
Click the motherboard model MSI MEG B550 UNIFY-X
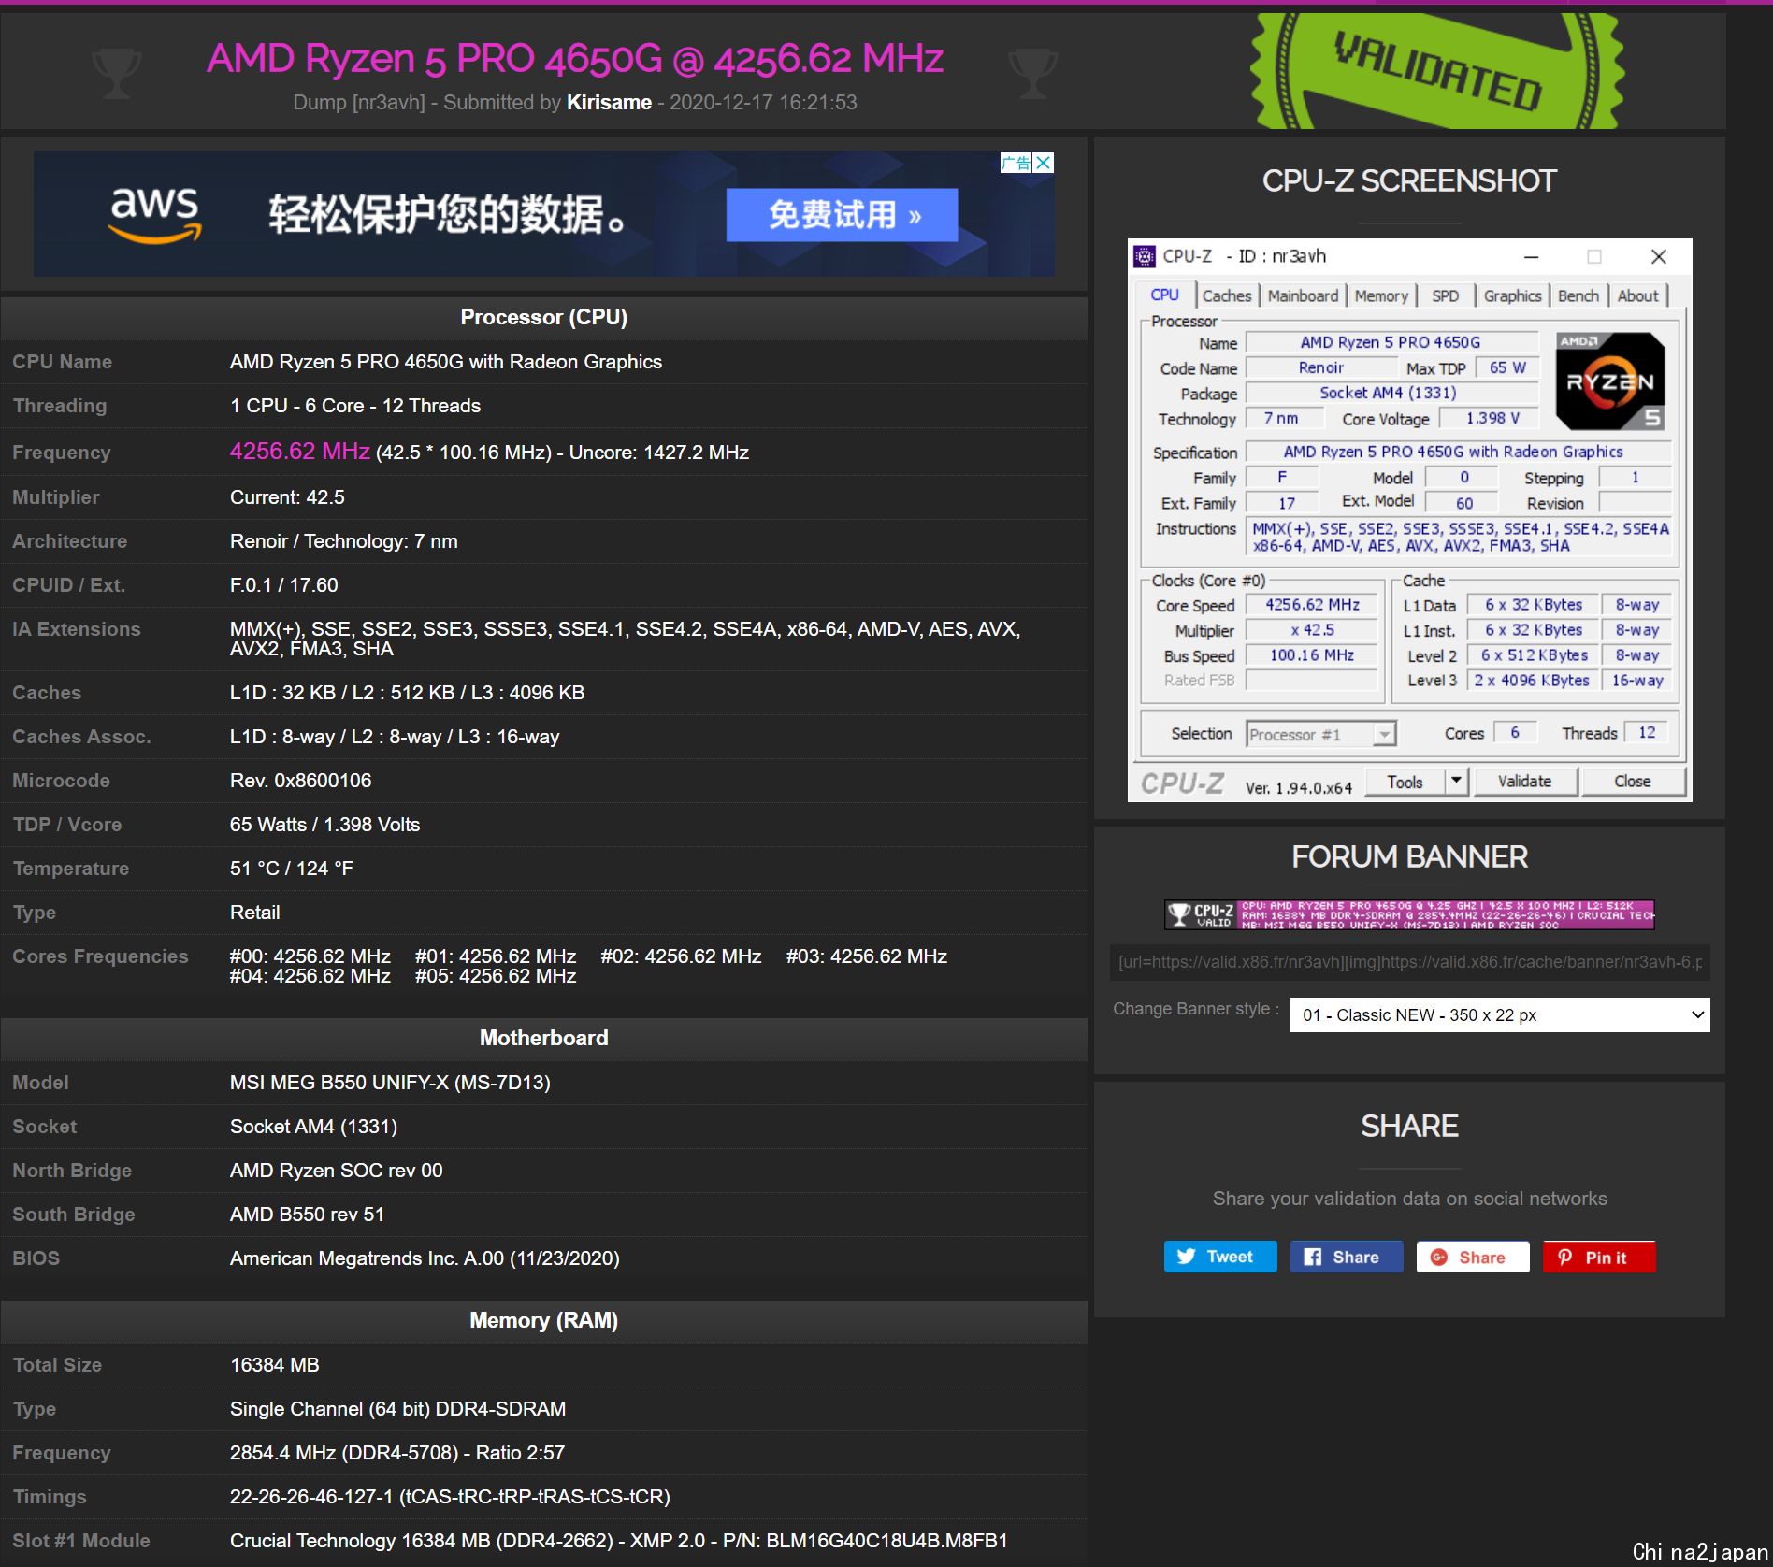point(390,1083)
